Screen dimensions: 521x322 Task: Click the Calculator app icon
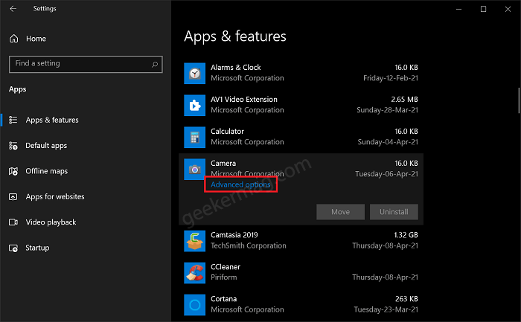click(x=195, y=137)
